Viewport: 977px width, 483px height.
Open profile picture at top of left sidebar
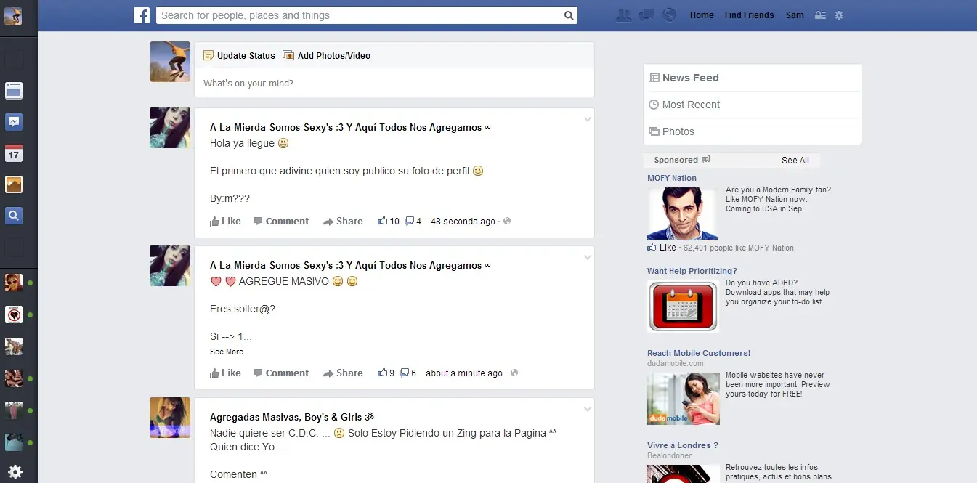[13, 16]
